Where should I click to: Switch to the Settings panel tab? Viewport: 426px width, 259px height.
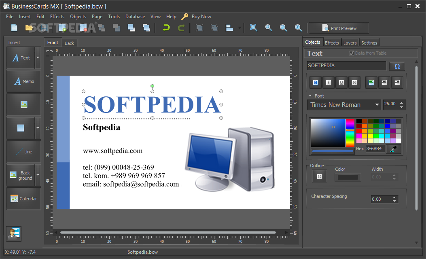tap(369, 43)
